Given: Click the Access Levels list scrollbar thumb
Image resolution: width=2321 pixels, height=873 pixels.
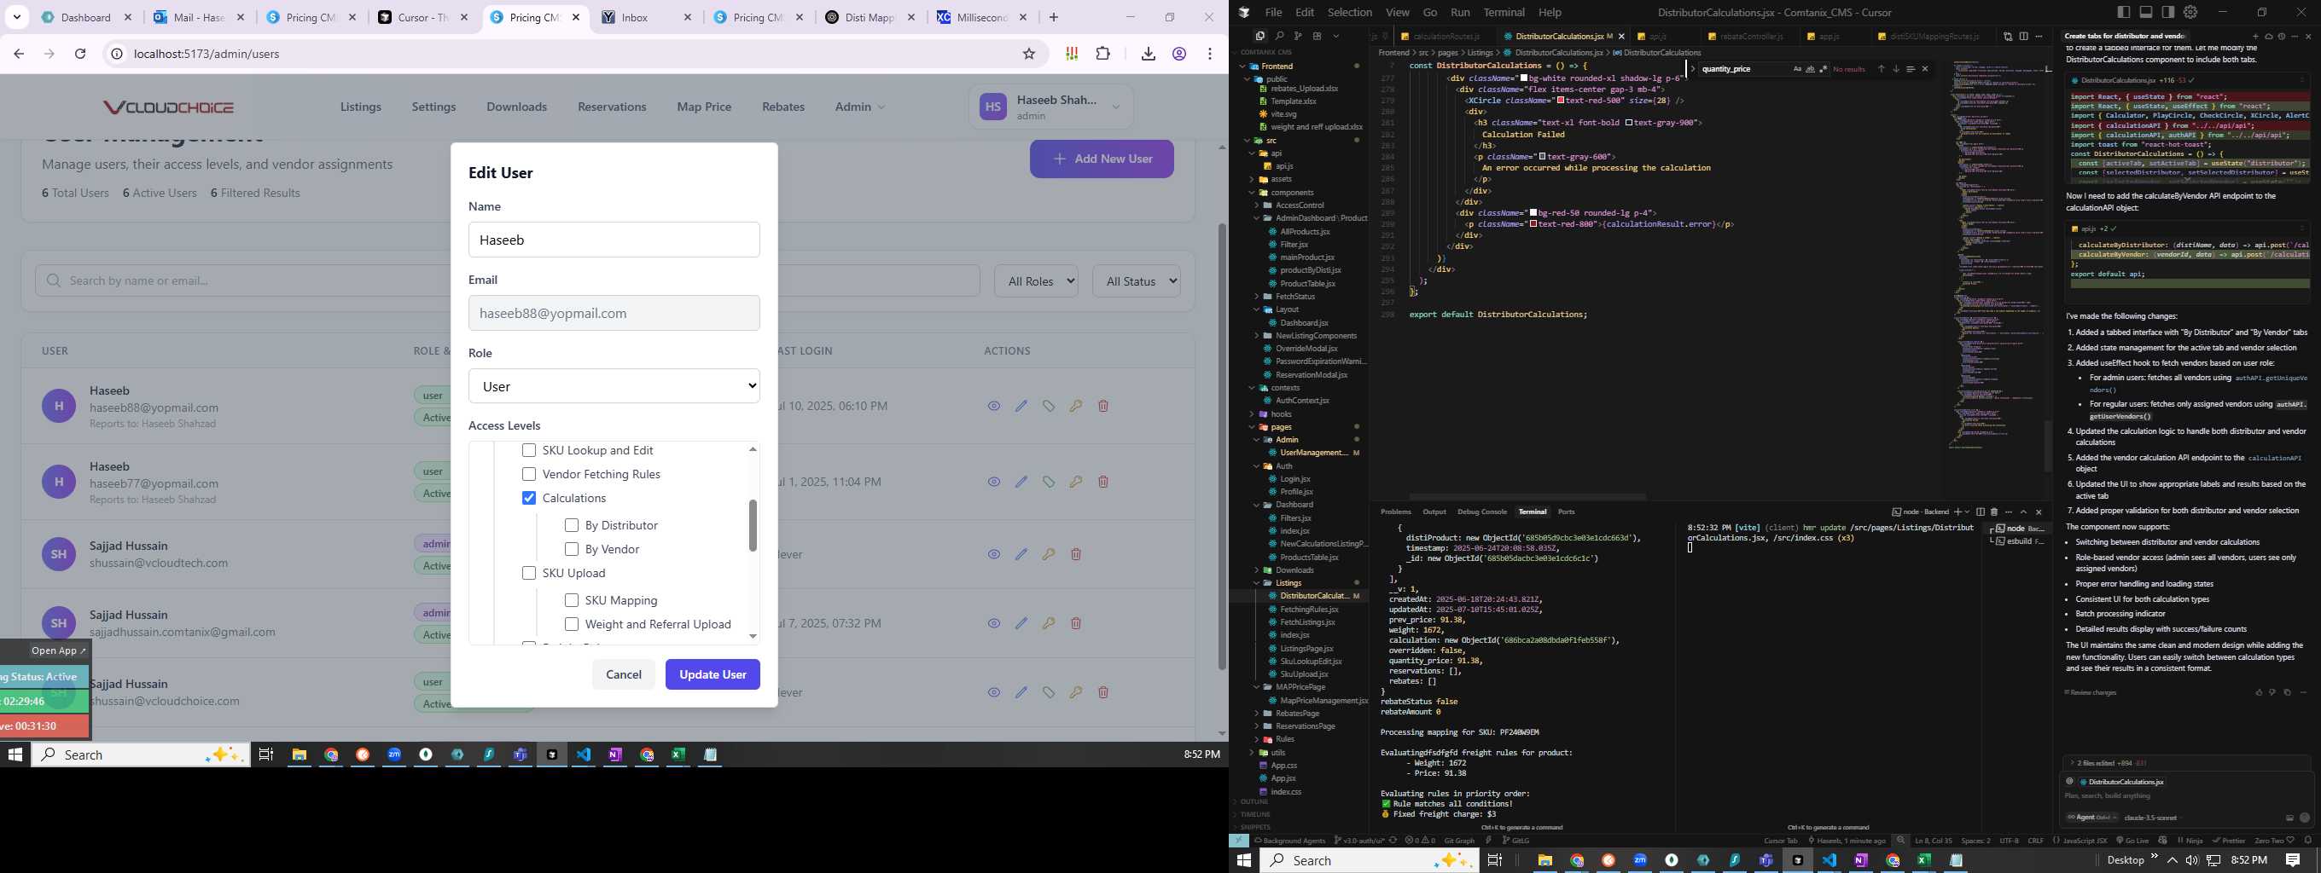Looking at the screenshot, I should click(x=753, y=524).
